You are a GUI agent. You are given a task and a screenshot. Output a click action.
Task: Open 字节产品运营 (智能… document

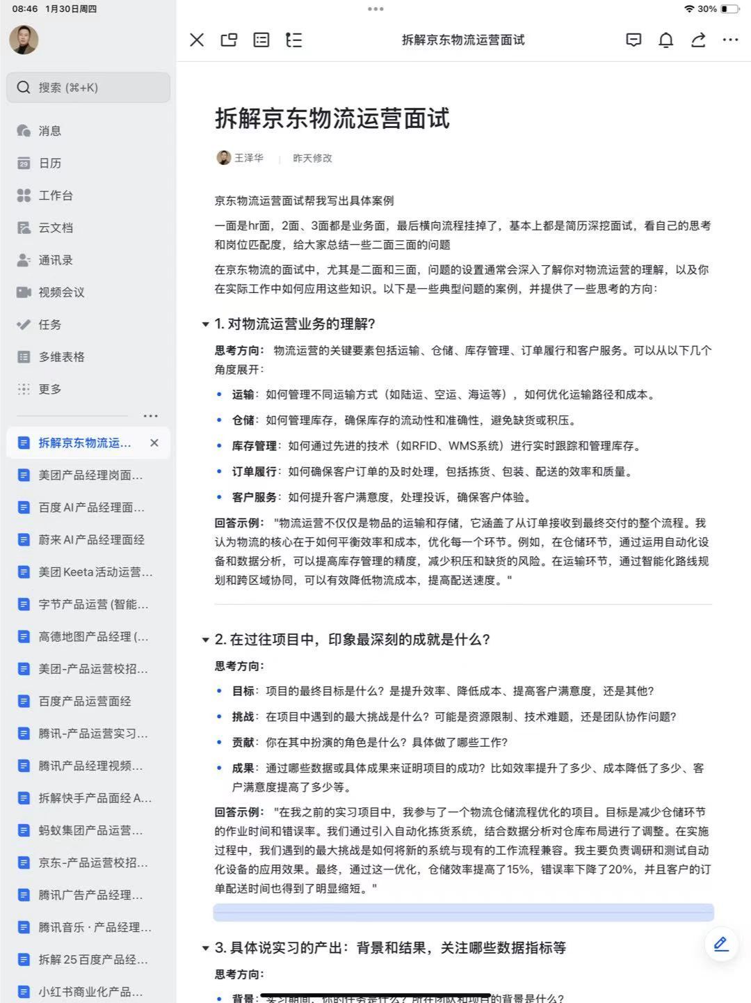click(x=88, y=604)
